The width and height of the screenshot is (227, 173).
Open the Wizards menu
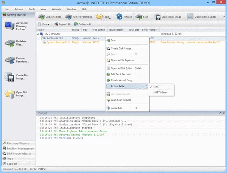[56, 9]
